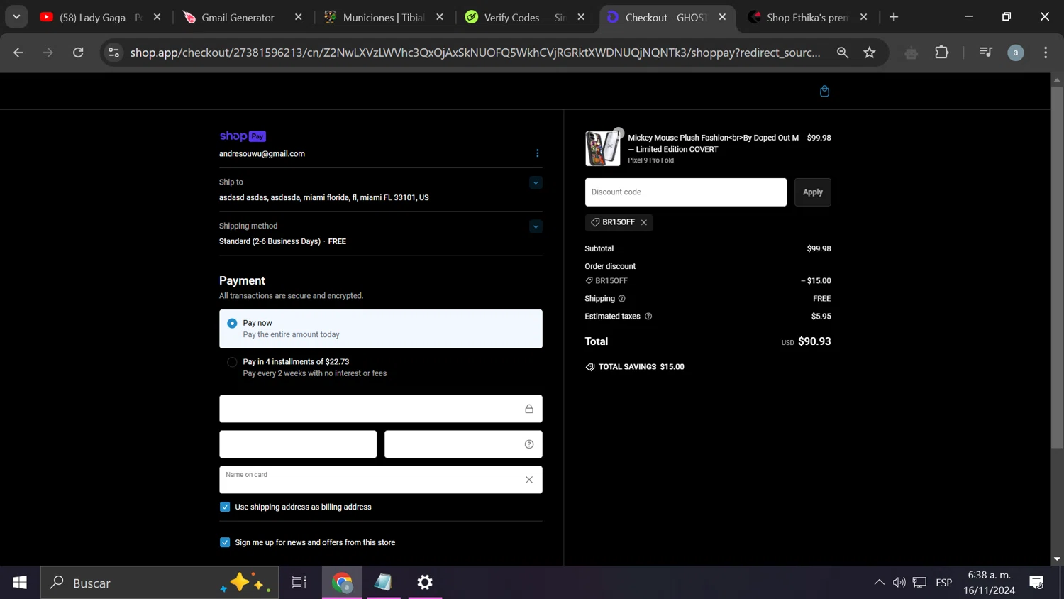Click the browser address bar URL

click(475, 53)
